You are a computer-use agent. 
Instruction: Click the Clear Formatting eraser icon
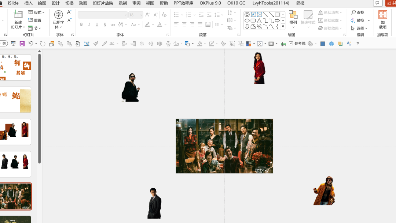pos(164,15)
